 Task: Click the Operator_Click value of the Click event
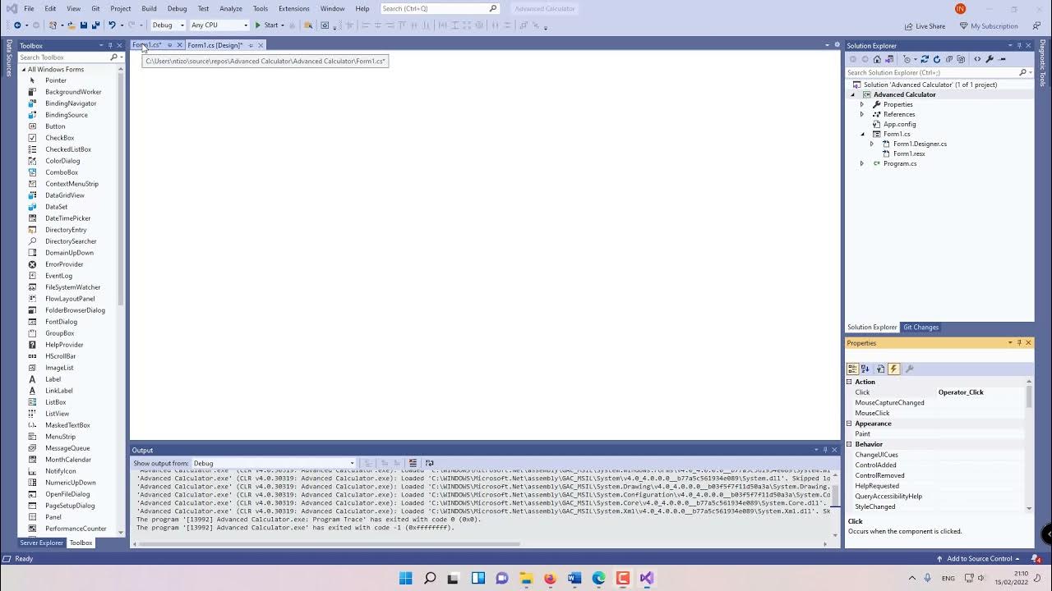click(x=961, y=392)
